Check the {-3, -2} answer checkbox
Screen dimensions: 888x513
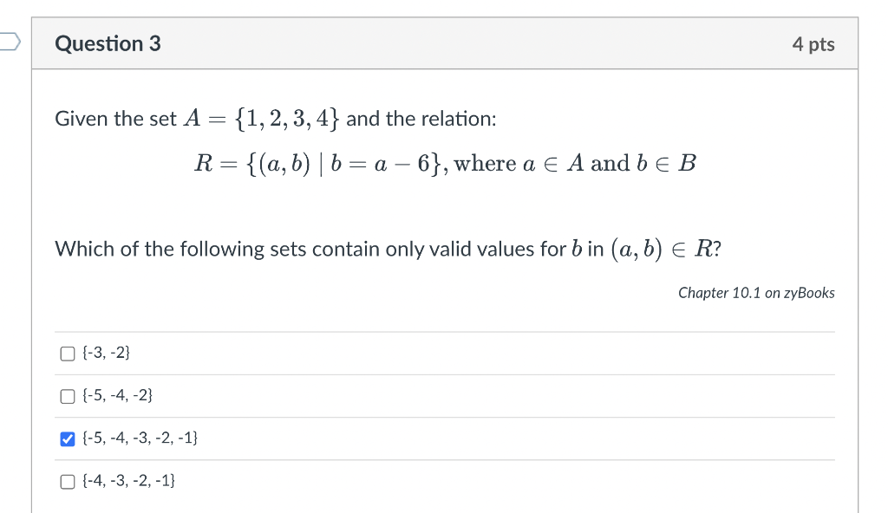[68, 354]
